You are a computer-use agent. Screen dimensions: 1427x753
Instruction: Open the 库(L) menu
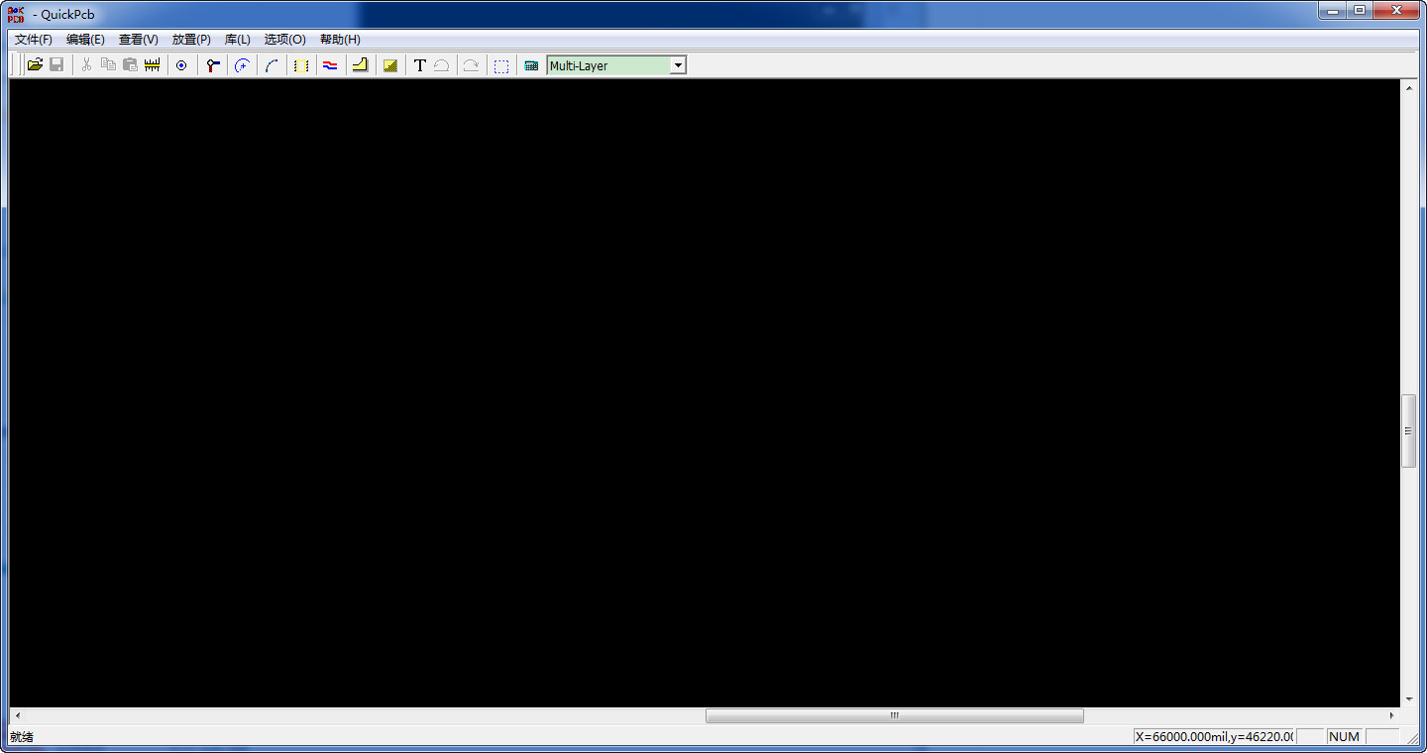[x=238, y=40]
